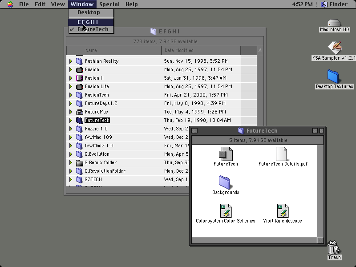Open the Apple menu icon
This screenshot has width=356, height=267.
pyautogui.click(x=10, y=4)
